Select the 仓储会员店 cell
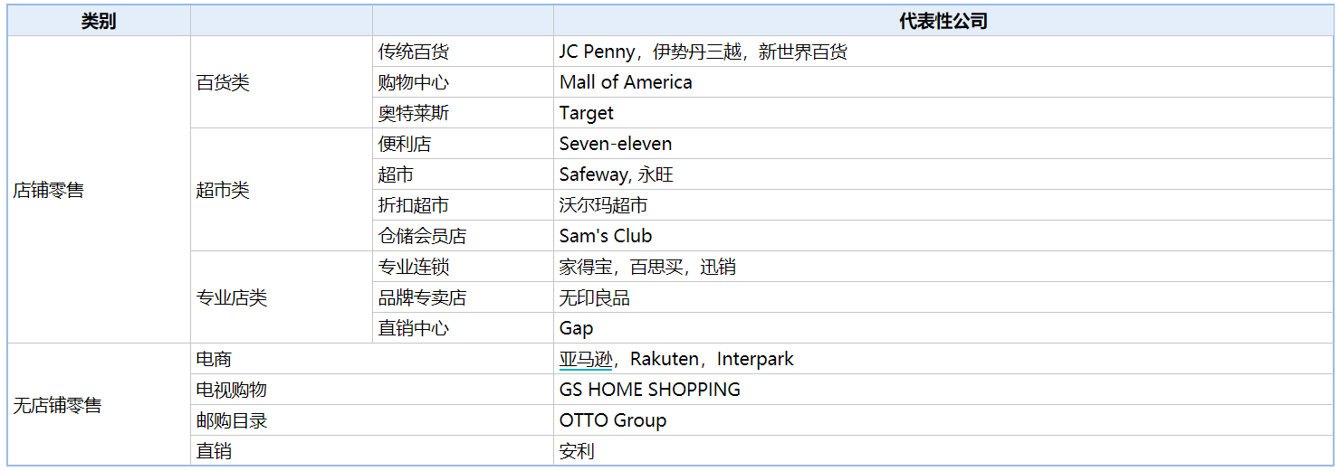 coord(463,236)
